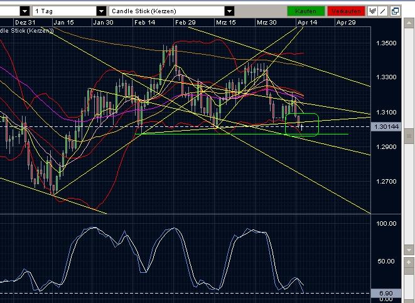Click the 'Jan 15' date label

63,22
